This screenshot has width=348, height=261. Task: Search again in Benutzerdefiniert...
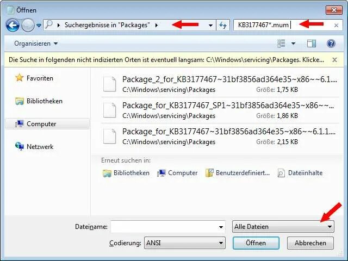point(238,173)
